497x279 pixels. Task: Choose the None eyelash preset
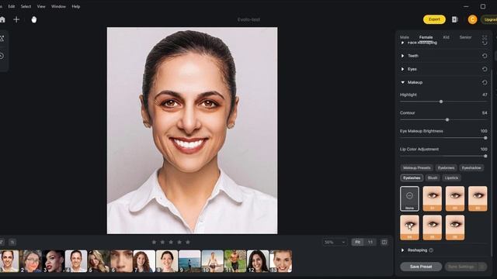coord(409,198)
